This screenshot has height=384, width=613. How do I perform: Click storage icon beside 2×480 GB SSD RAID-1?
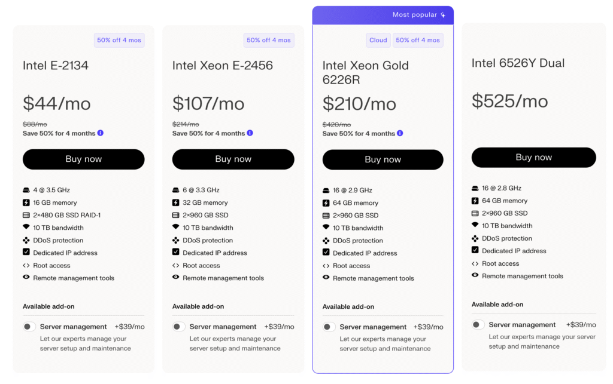26,215
